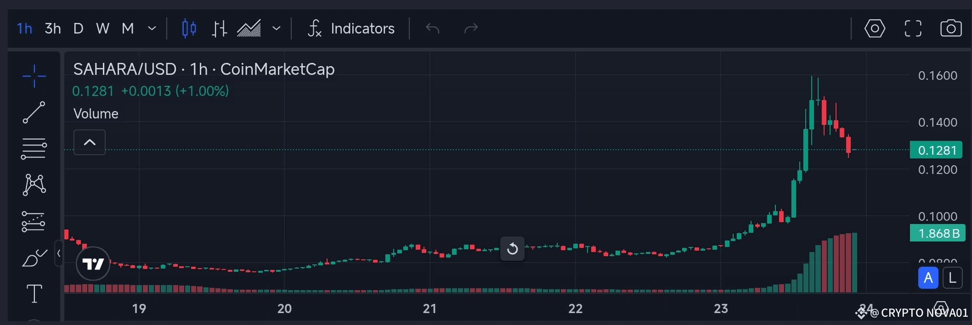Switch to the Daily timeframe
Image resolution: width=972 pixels, height=325 pixels.
point(78,28)
